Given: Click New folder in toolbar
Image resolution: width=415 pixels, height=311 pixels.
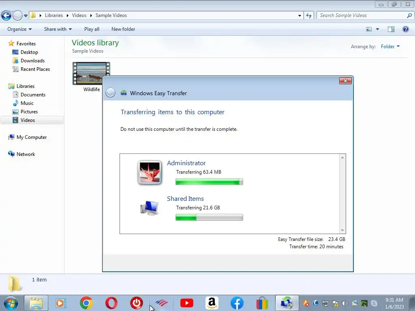Looking at the screenshot, I should (x=123, y=29).
